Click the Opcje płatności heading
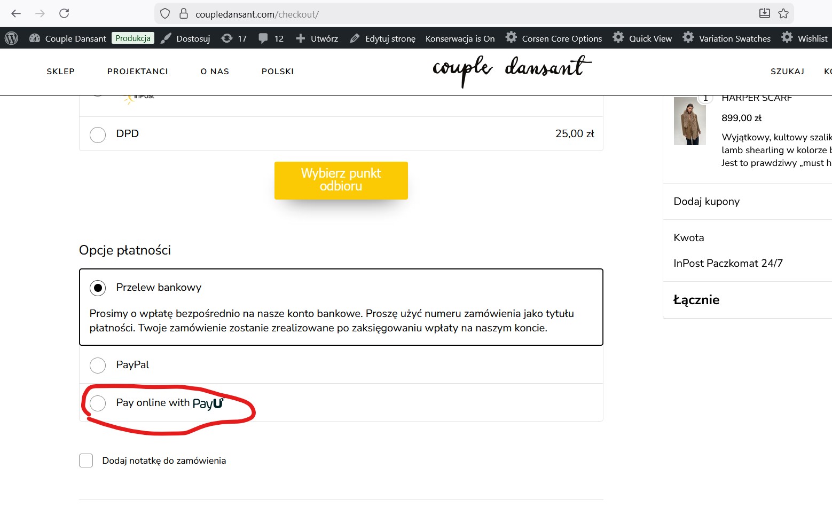 125,250
